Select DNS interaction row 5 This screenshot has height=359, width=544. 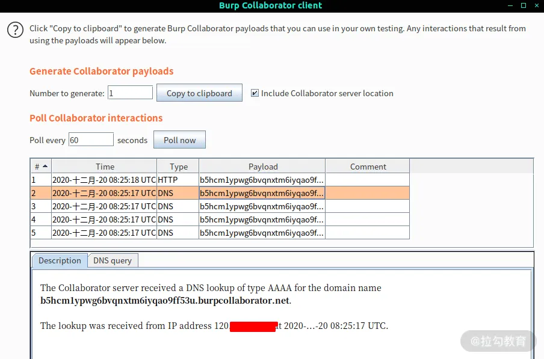pyautogui.click(x=220, y=233)
